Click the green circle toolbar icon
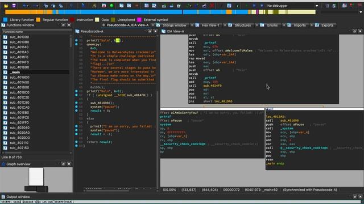The width and height of the screenshot is (364, 204). [x=111, y=6]
